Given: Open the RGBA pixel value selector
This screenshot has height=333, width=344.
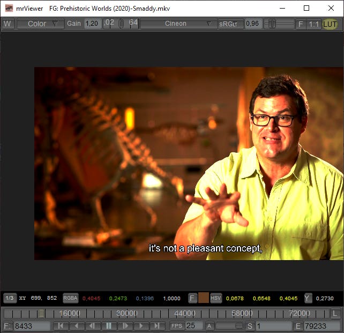Looking at the screenshot, I should click(x=70, y=298).
